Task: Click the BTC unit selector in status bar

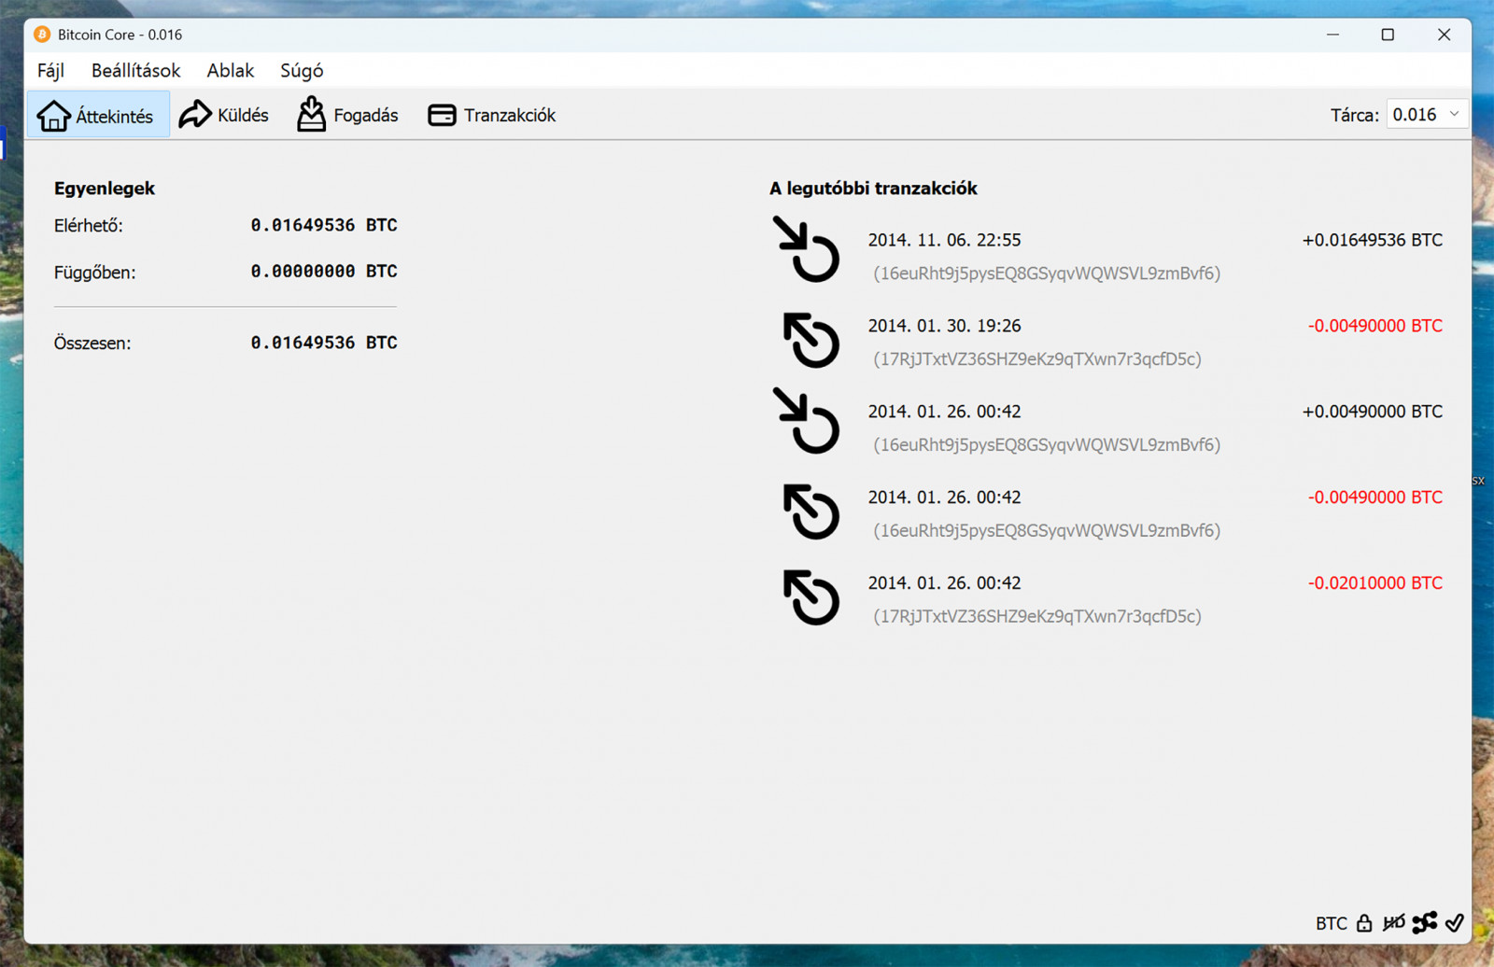Action: [1332, 923]
